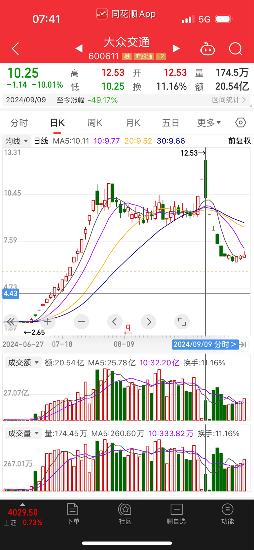Expand the index bar up arrow
Image resolution: width=254 pixels, height=550 pixels.
point(22,504)
